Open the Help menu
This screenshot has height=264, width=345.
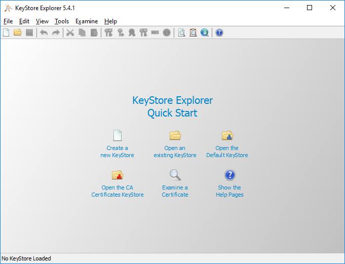[x=110, y=21]
